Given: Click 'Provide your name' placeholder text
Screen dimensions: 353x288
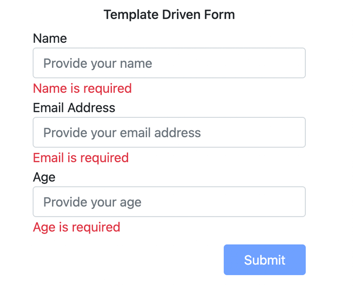Looking at the screenshot, I should pos(98,63).
